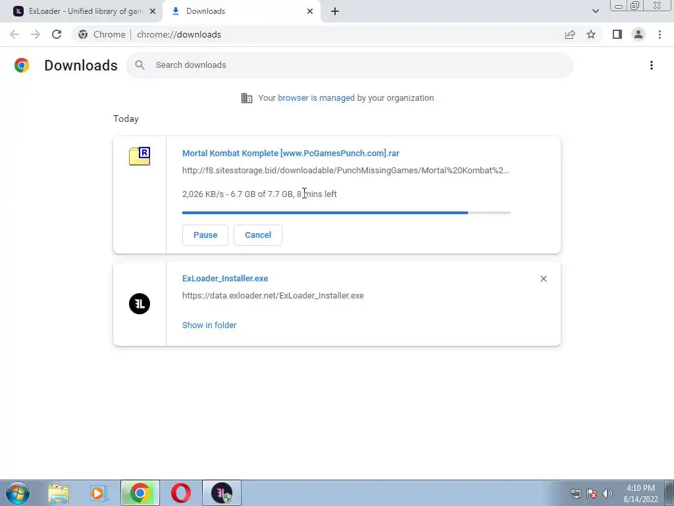Viewport: 674px width, 506px height.
Task: Share this page icon
Action: [570, 34]
